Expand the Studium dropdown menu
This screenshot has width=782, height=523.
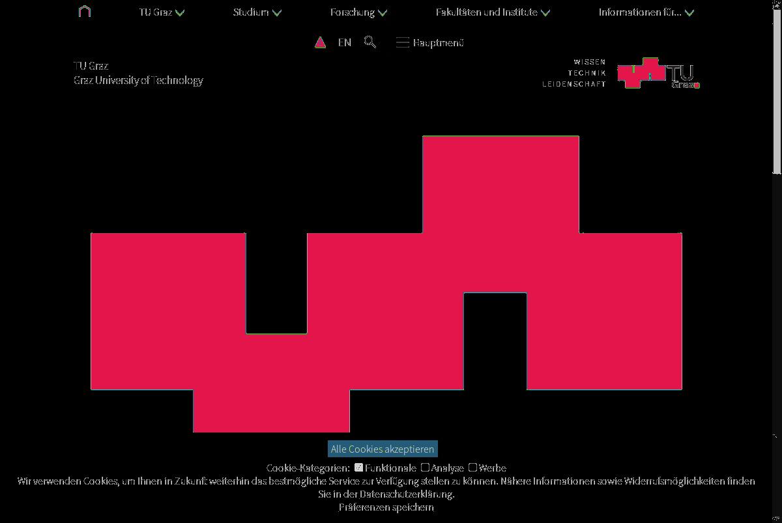tap(257, 12)
